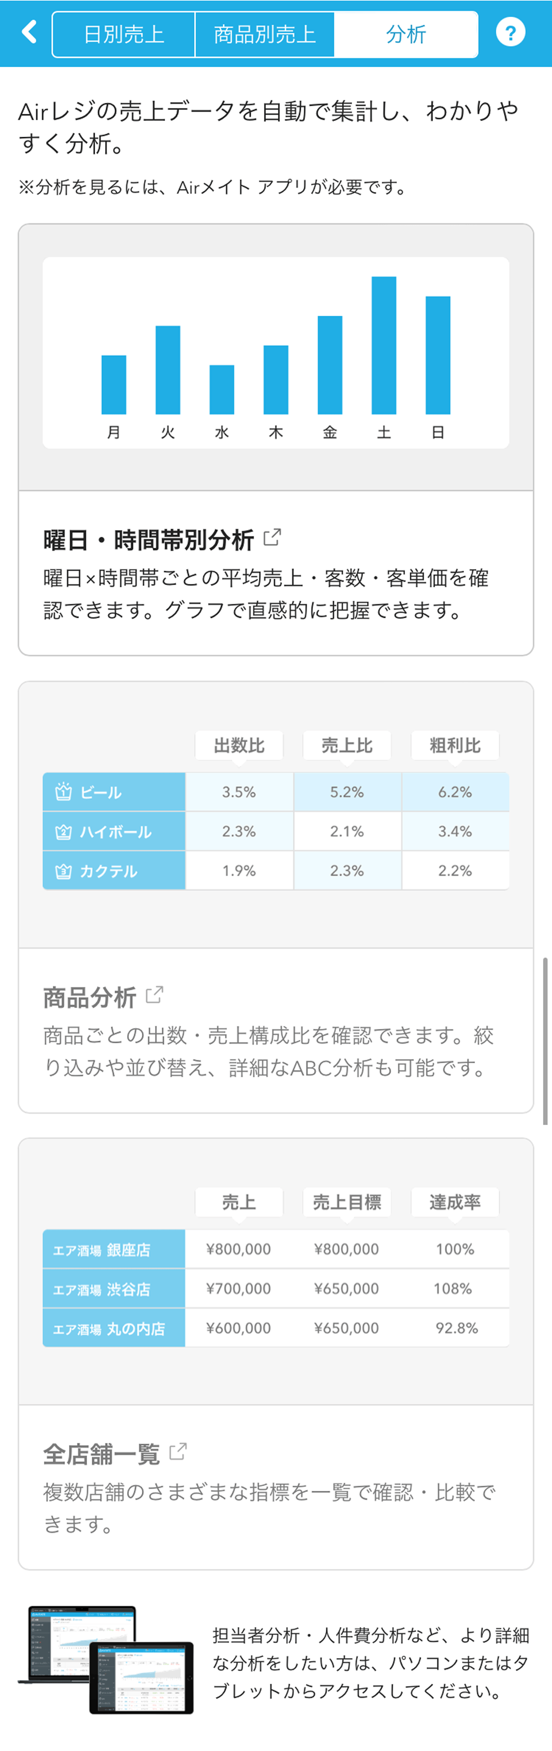Click the 粗利比 column label
552x1751 pixels.
(455, 745)
